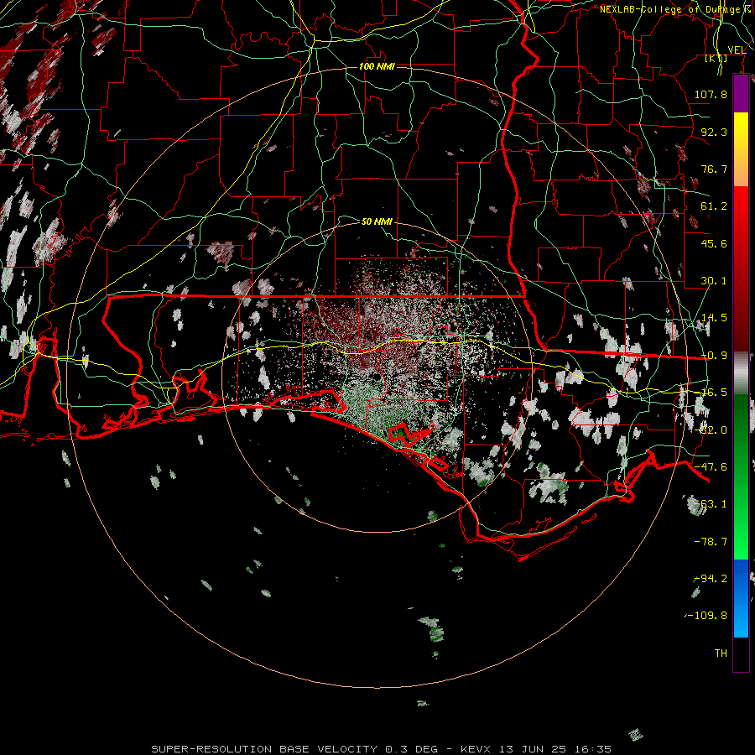Click the -63.1 velocity scale label
This screenshot has width=755, height=755.
point(711,504)
